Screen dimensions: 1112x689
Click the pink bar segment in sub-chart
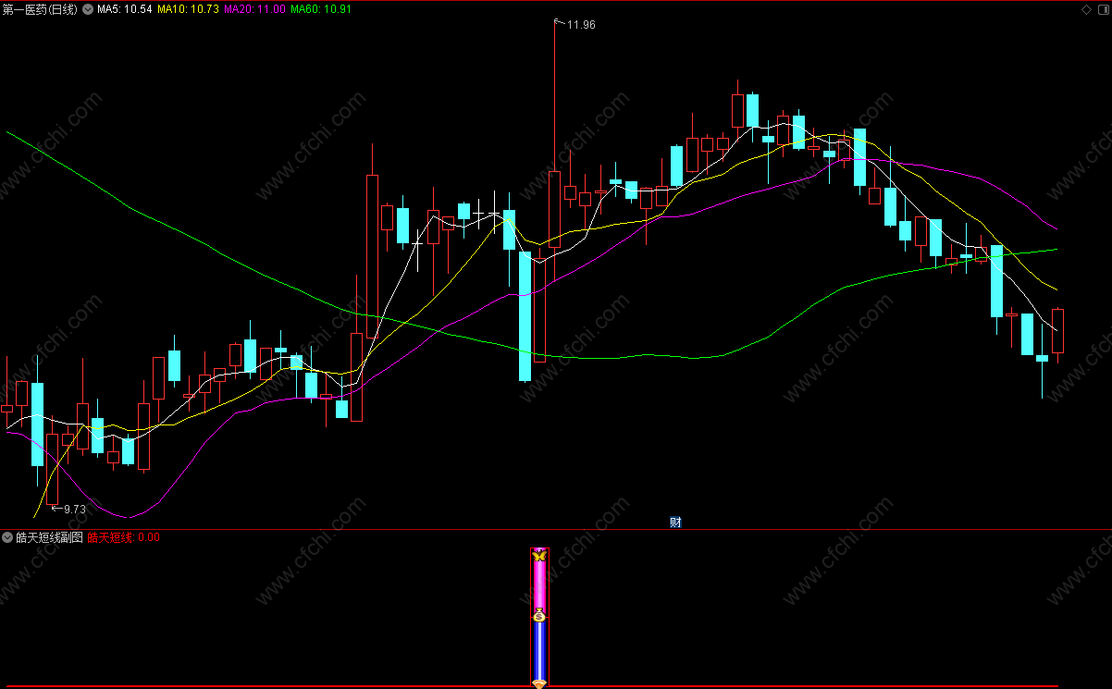539,584
